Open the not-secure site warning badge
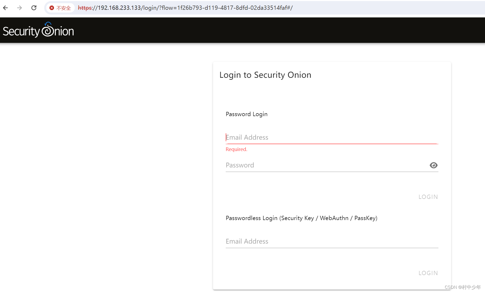The height and width of the screenshot is (292, 485). pos(60,8)
